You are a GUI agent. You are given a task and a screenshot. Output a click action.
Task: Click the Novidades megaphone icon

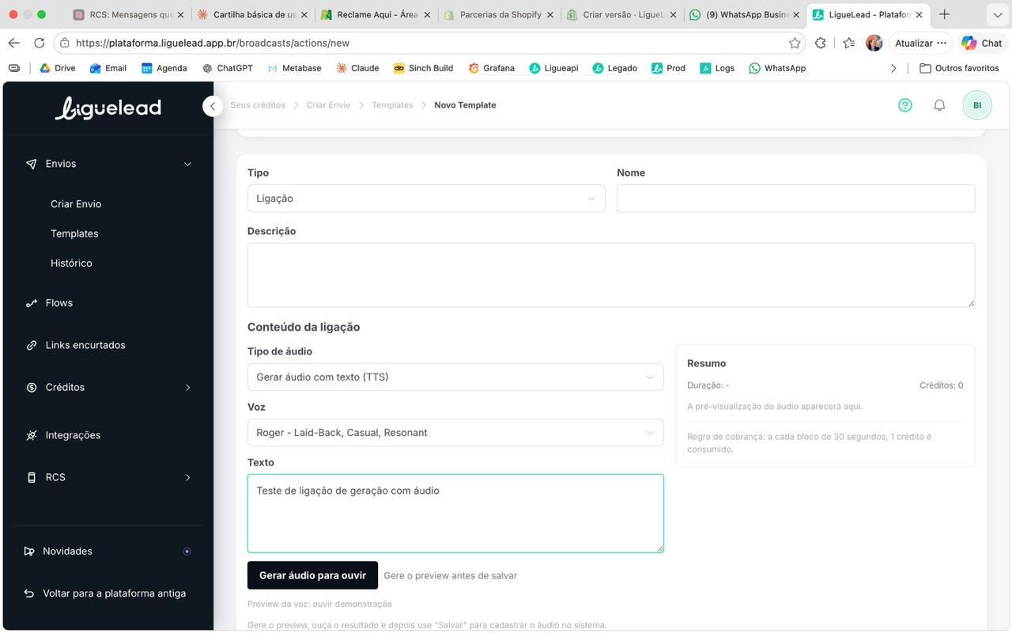coord(29,552)
